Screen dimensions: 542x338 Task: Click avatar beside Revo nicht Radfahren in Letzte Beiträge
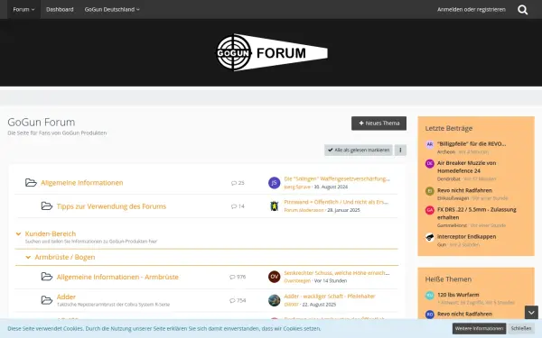430,191
